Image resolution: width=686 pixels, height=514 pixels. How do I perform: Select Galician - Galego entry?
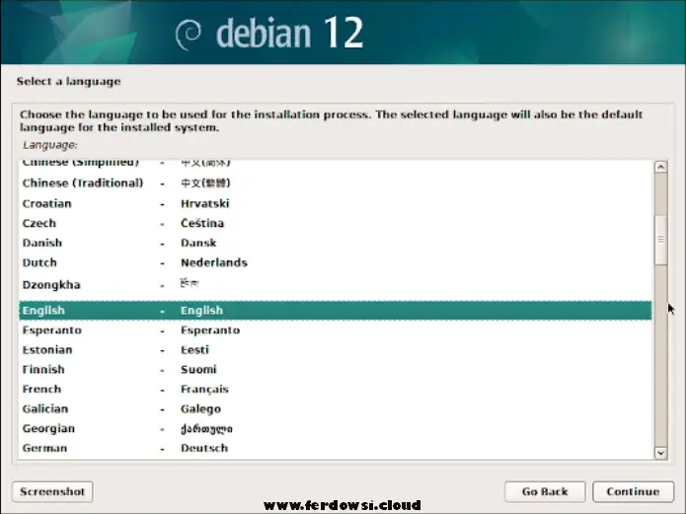[x=45, y=409]
